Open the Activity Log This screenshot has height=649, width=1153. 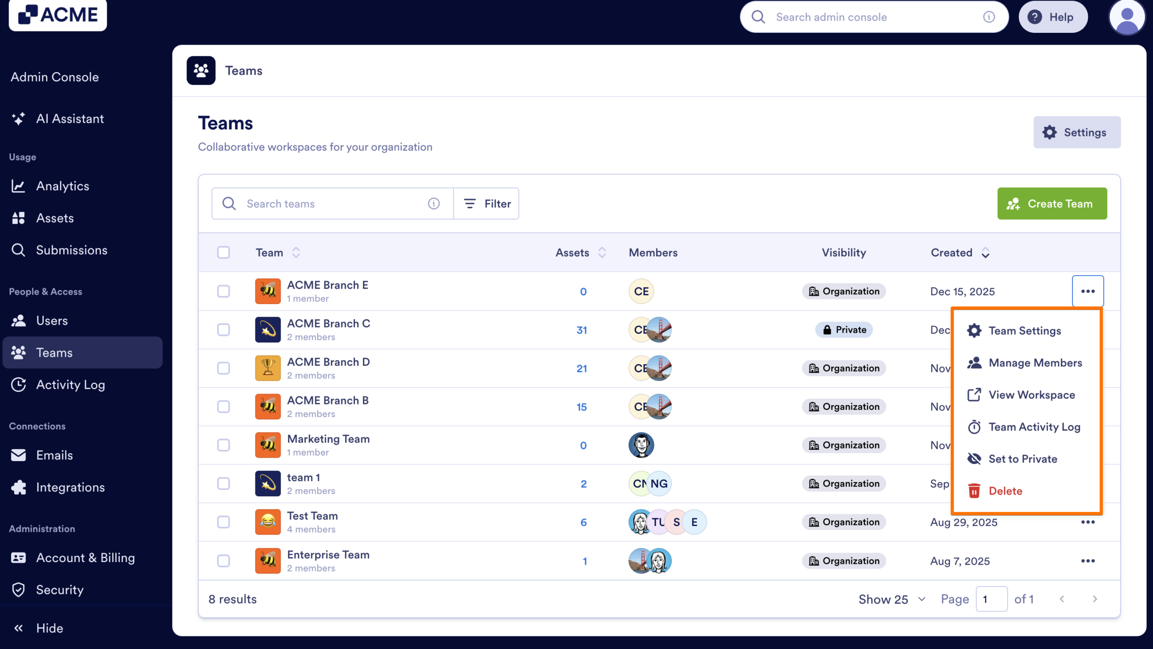pyautogui.click(x=71, y=385)
